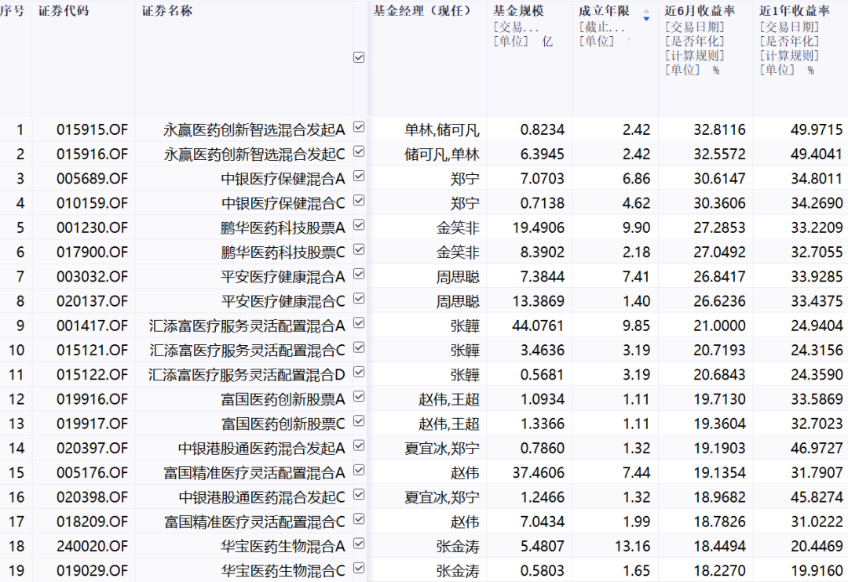Toggle the select-all checkbox in the header

[x=359, y=57]
